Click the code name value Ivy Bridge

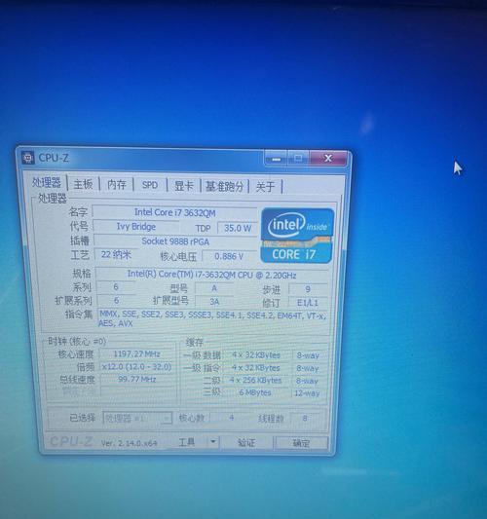136,227
